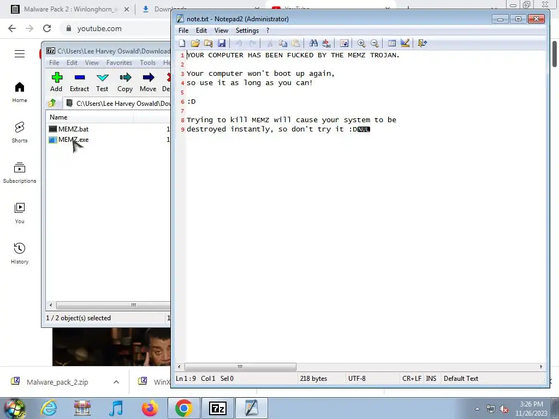Reload the youtube.com page in Chrome

pyautogui.click(x=47, y=28)
